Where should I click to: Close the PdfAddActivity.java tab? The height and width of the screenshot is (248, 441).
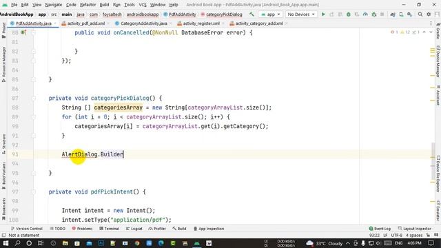pyautogui.click(x=55, y=23)
